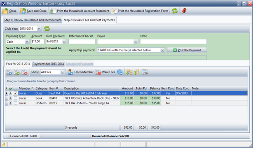Click the $15.00 amount for Uniform
This screenshot has height=148, width=253.
(127, 103)
